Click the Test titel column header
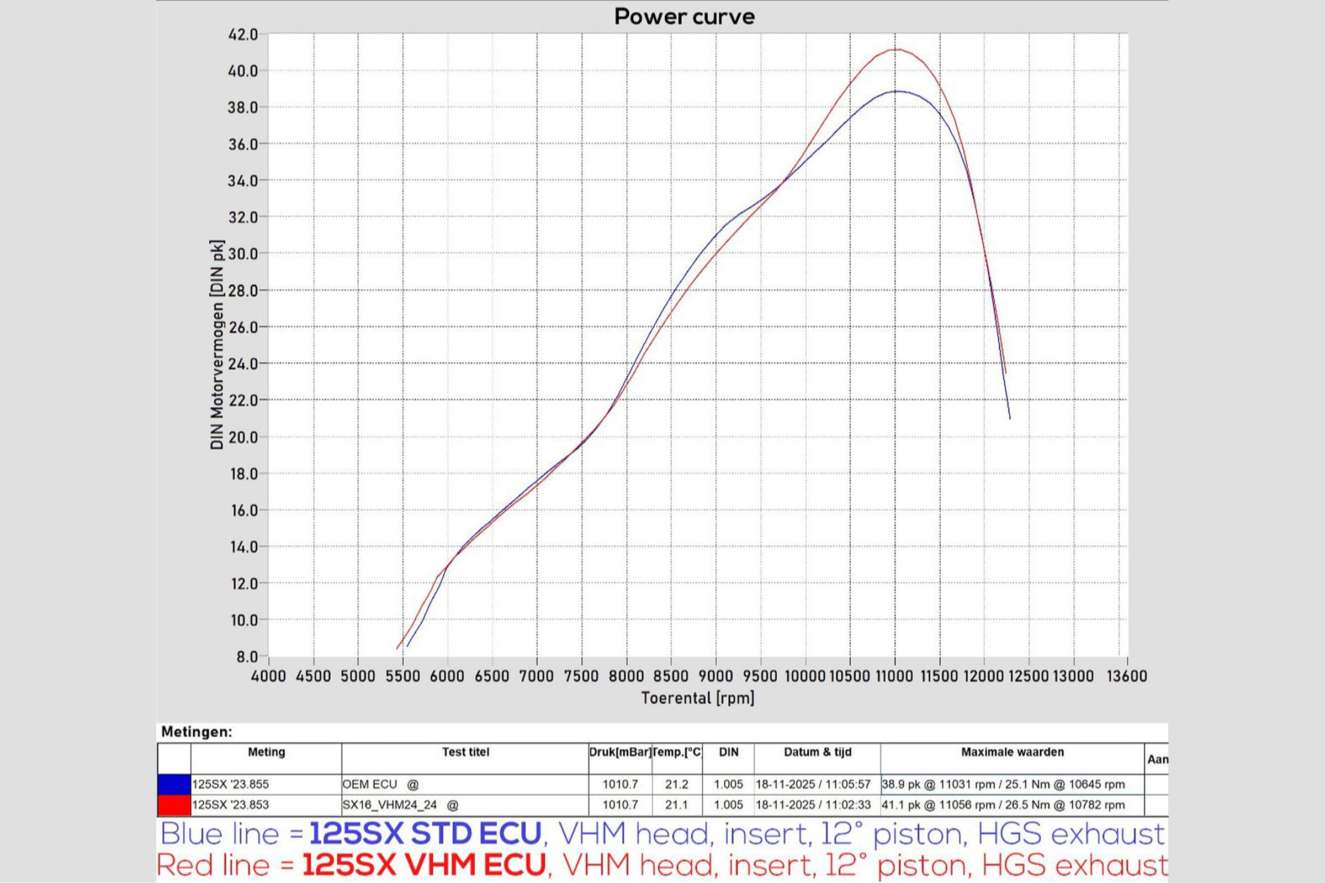This screenshot has width=1325, height=883. (465, 752)
